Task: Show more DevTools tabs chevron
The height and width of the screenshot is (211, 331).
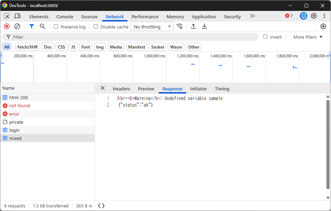Action: tap(252, 16)
